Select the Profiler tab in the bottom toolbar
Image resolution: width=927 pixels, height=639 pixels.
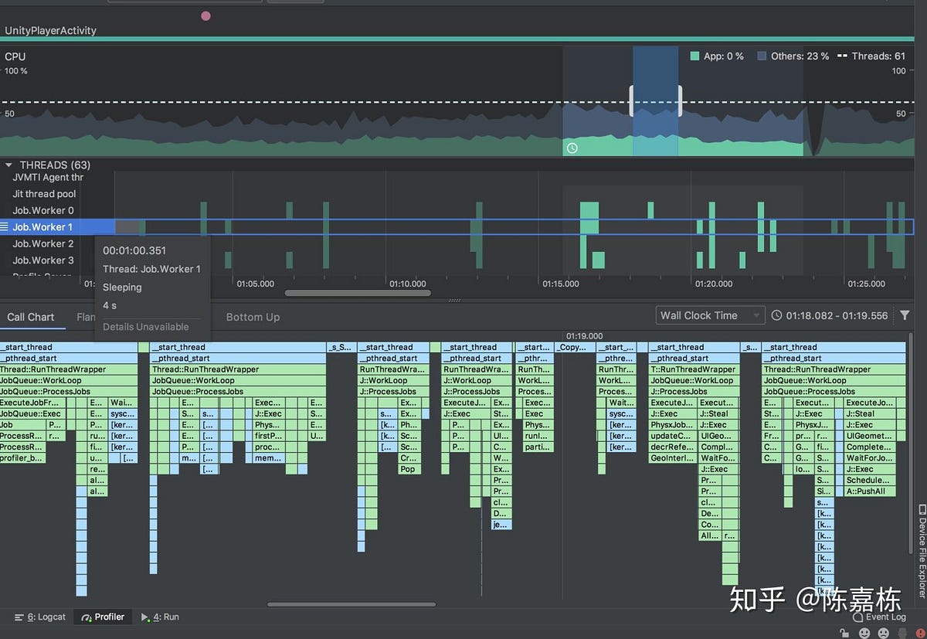click(103, 617)
